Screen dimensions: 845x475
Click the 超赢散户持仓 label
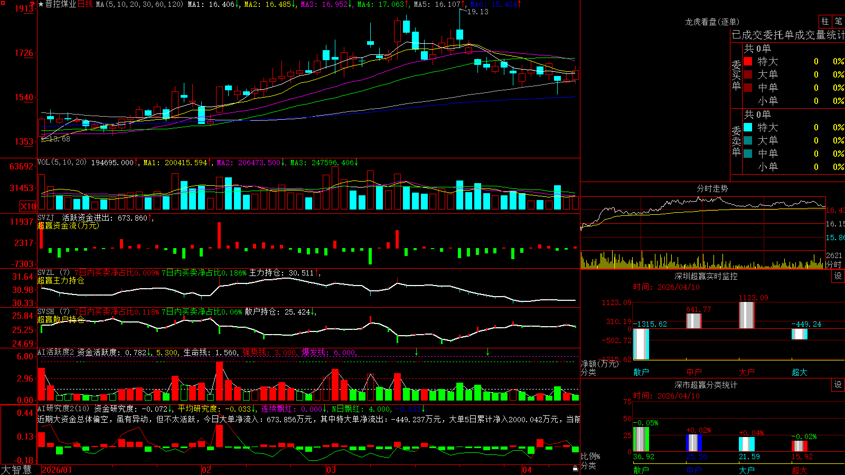61,319
